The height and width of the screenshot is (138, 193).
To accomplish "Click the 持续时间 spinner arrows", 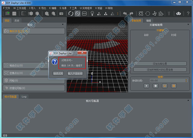I will tap(186, 81).
